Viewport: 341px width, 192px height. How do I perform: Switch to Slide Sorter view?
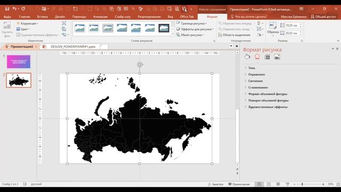pos(269,184)
